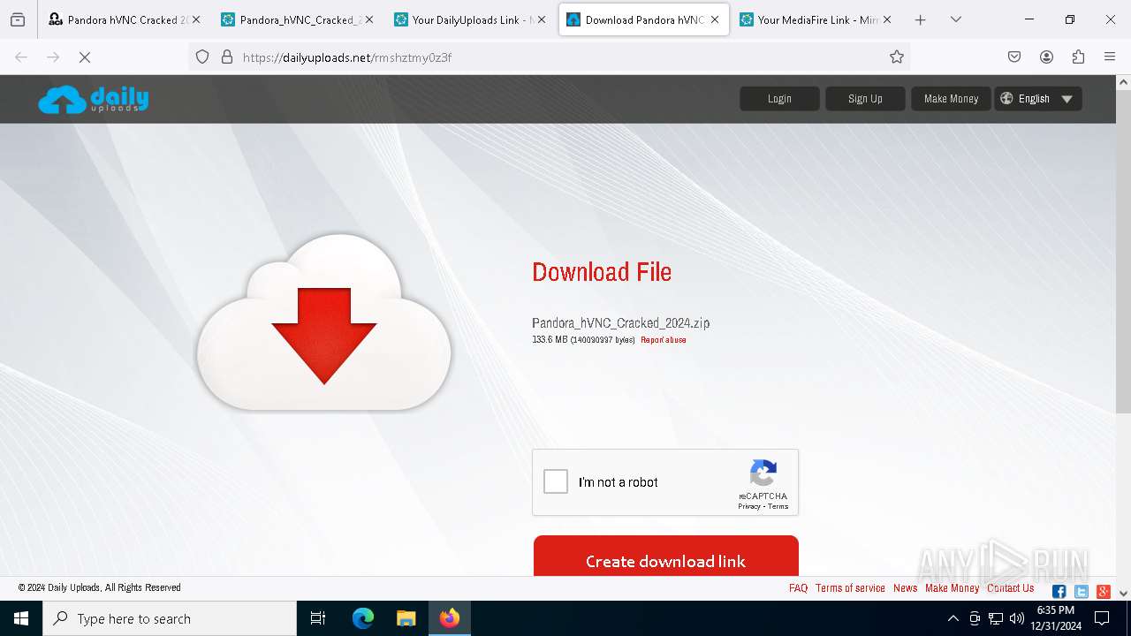Launch Microsoft Edge from taskbar
Viewport: 1131px width, 636px height.
click(363, 618)
